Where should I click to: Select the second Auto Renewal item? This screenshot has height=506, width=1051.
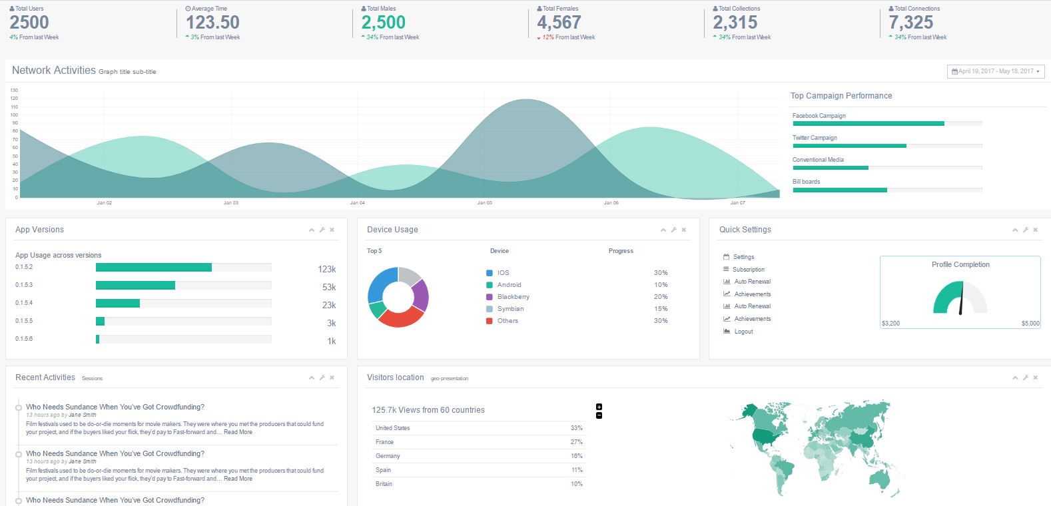752,306
